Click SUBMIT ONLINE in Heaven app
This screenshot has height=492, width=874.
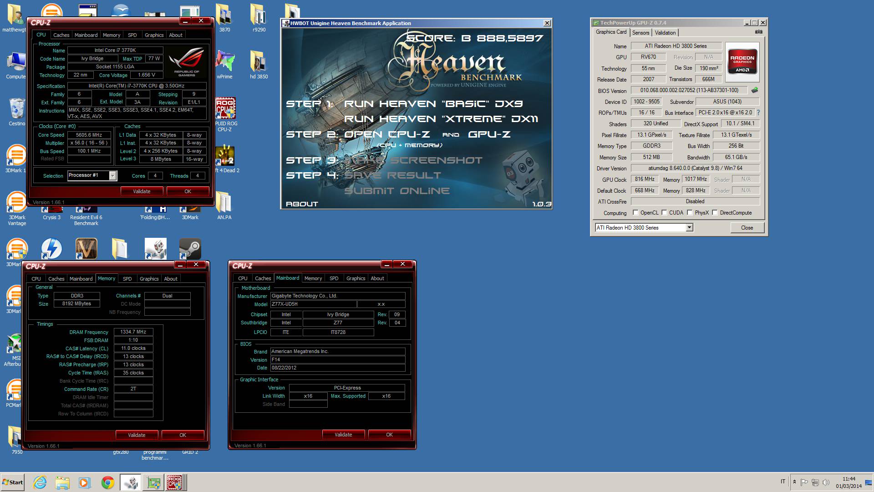397,191
